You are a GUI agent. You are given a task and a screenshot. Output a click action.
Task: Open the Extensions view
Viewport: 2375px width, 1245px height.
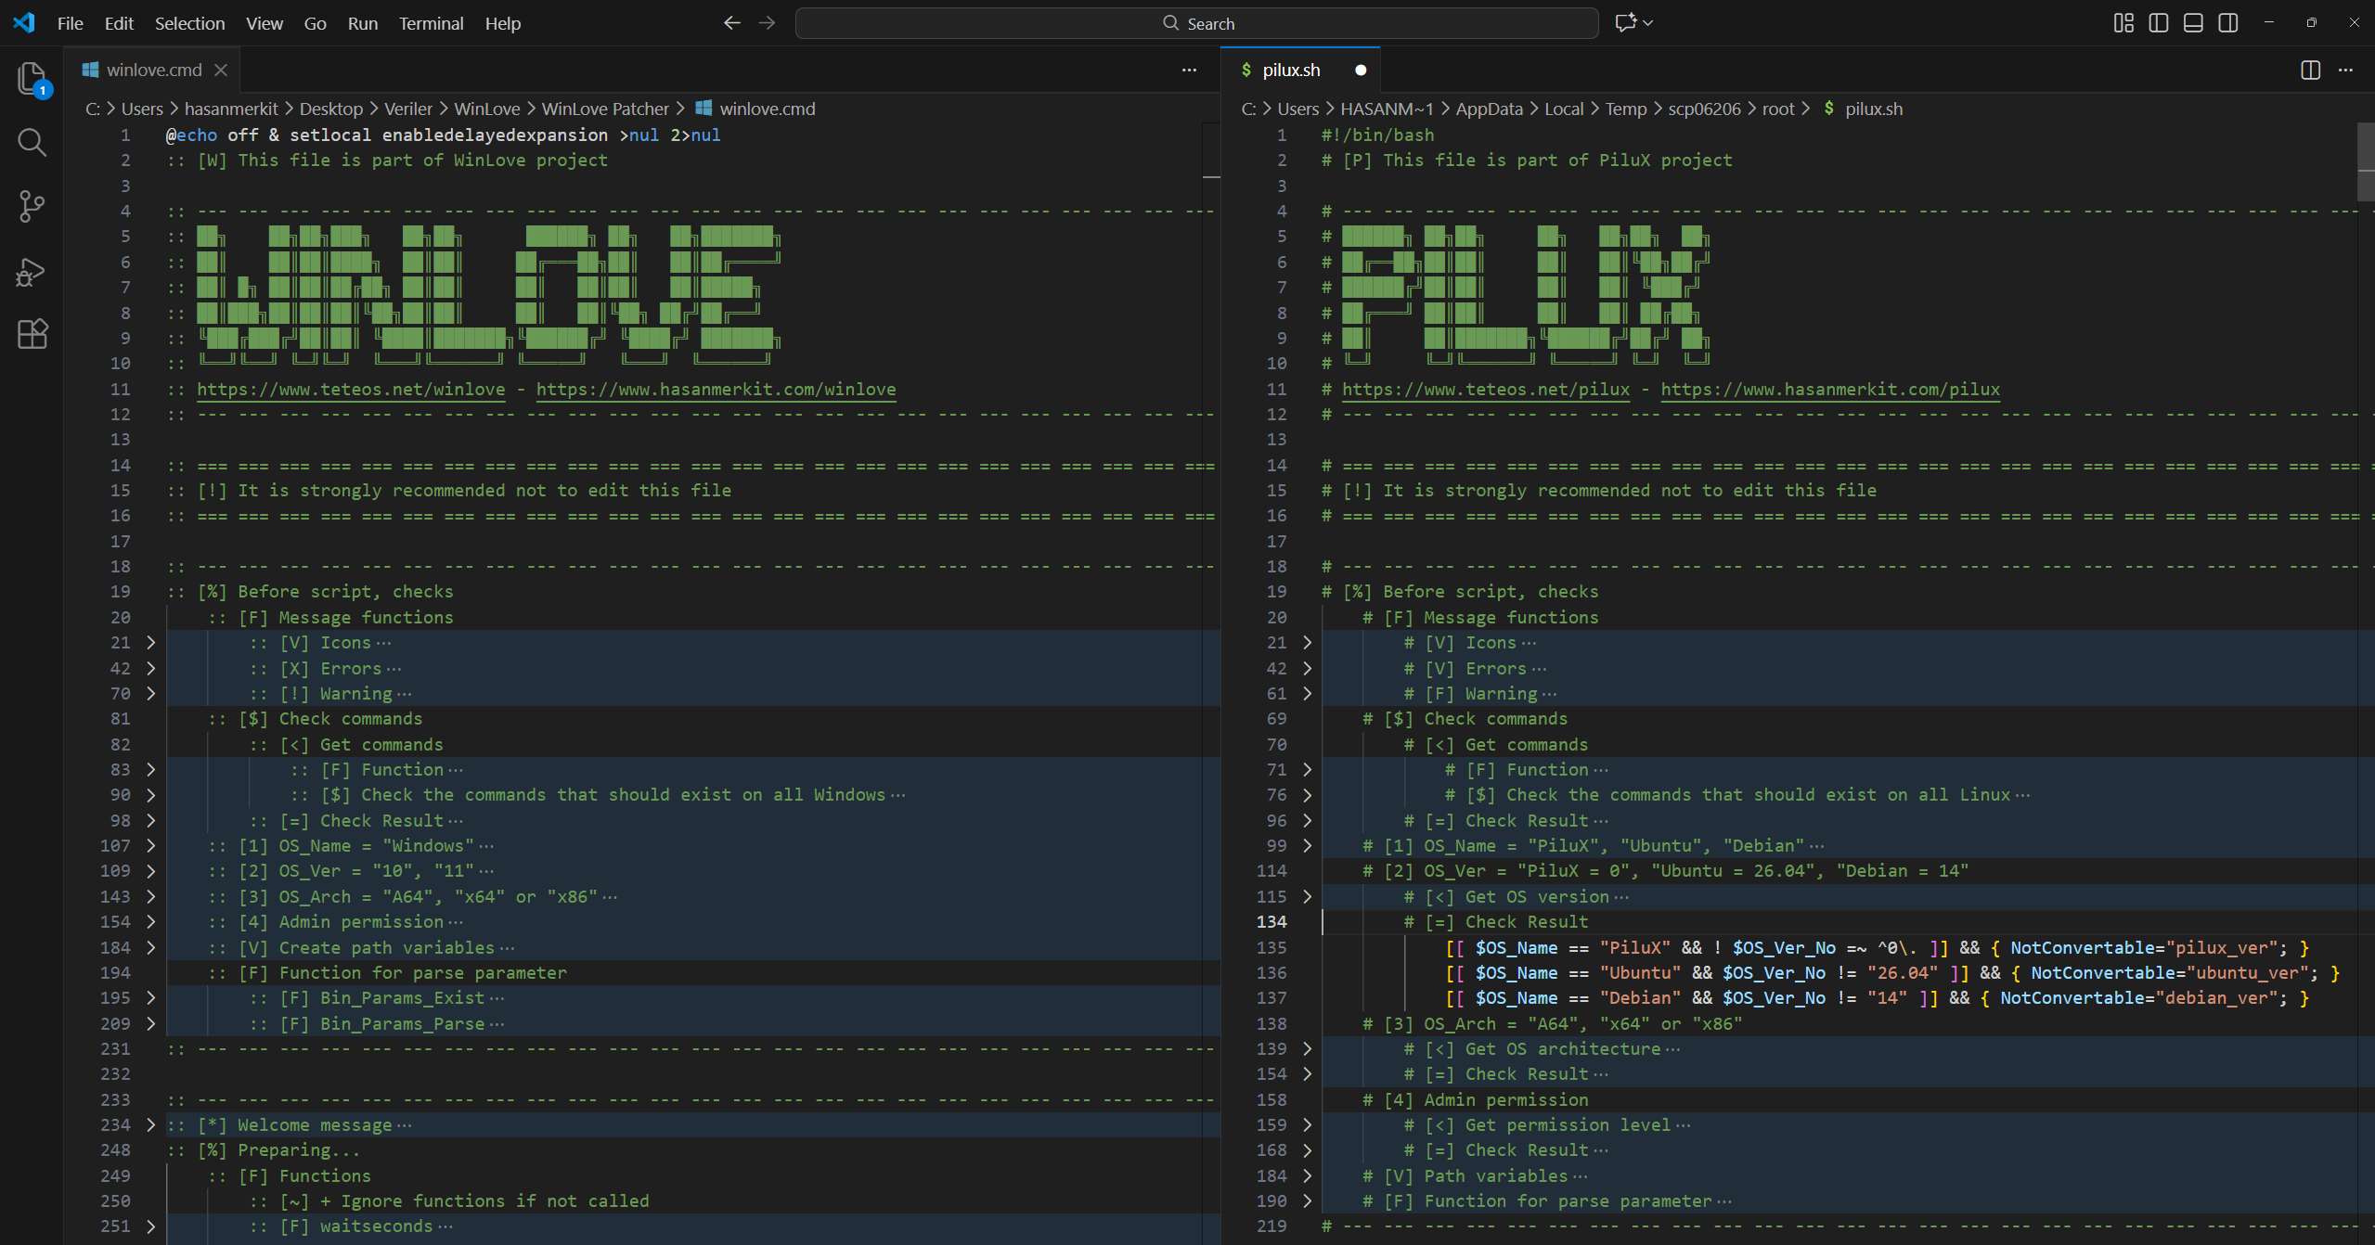[x=32, y=334]
